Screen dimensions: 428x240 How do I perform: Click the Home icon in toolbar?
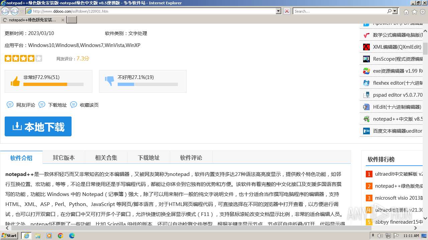coord(406,12)
